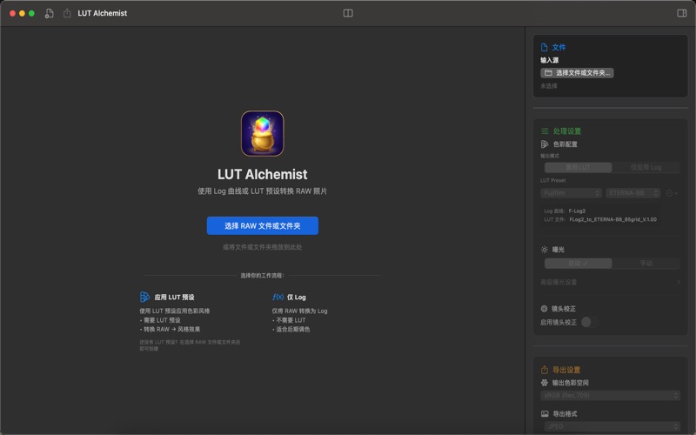Open the ellipsis menu beside LUT preset
This screenshot has height=435, width=696.
pyautogui.click(x=672, y=193)
